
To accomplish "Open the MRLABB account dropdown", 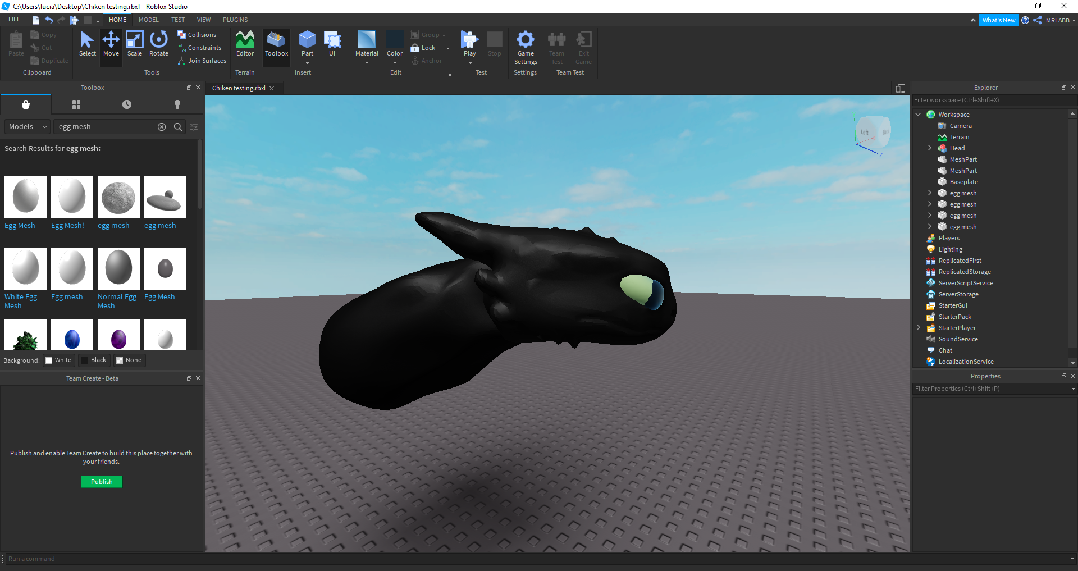I will click(x=1060, y=20).
